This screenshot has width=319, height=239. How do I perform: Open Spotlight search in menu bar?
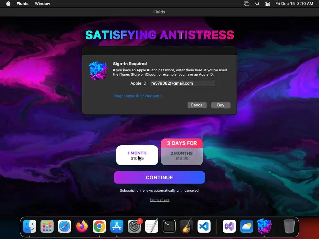point(257,4)
